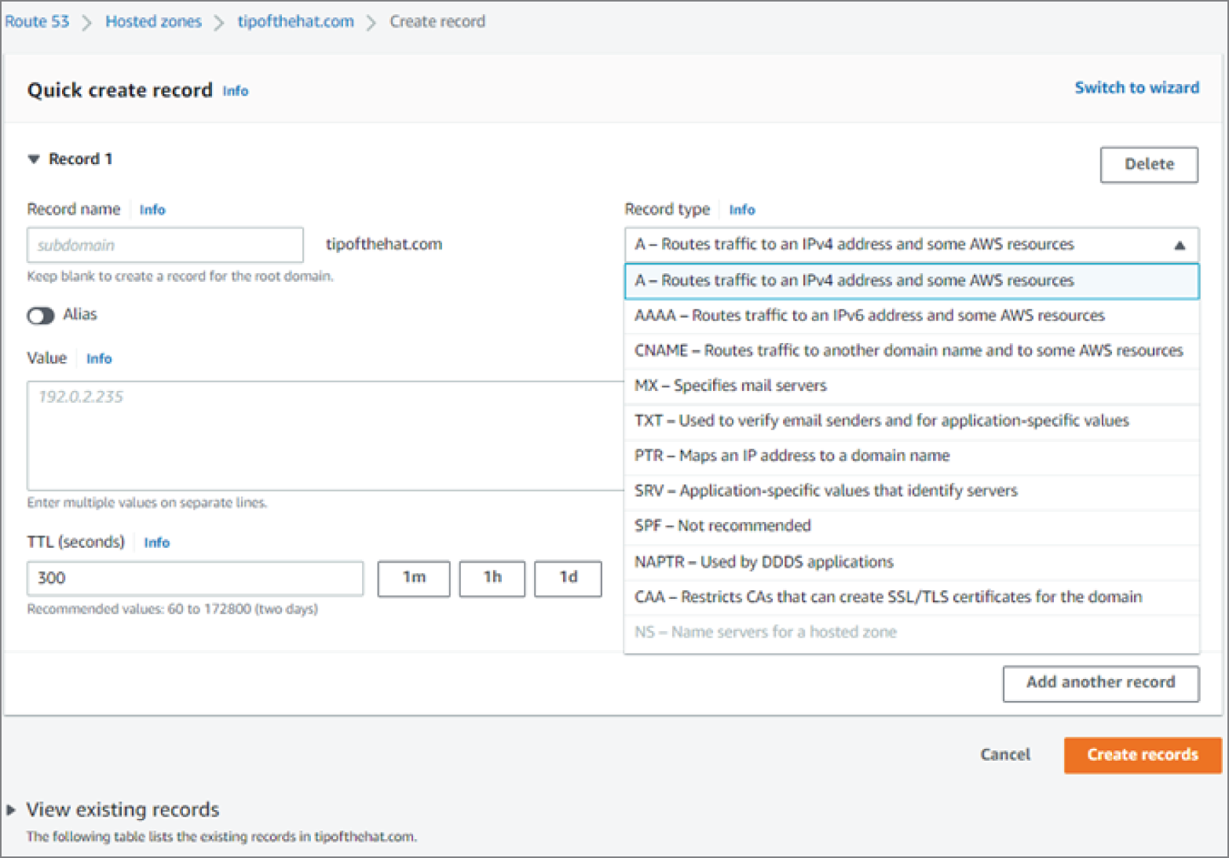Delete Record 1
The width and height of the screenshot is (1229, 858).
1149,165
